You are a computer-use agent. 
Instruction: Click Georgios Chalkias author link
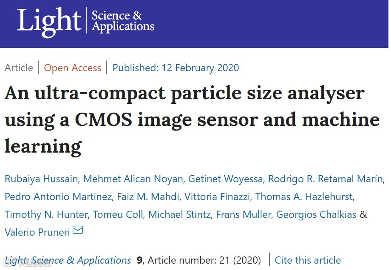(316, 214)
